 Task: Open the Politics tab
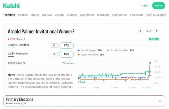pos(23,15)
